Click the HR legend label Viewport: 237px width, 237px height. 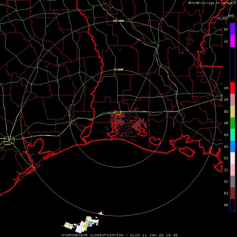(226, 123)
